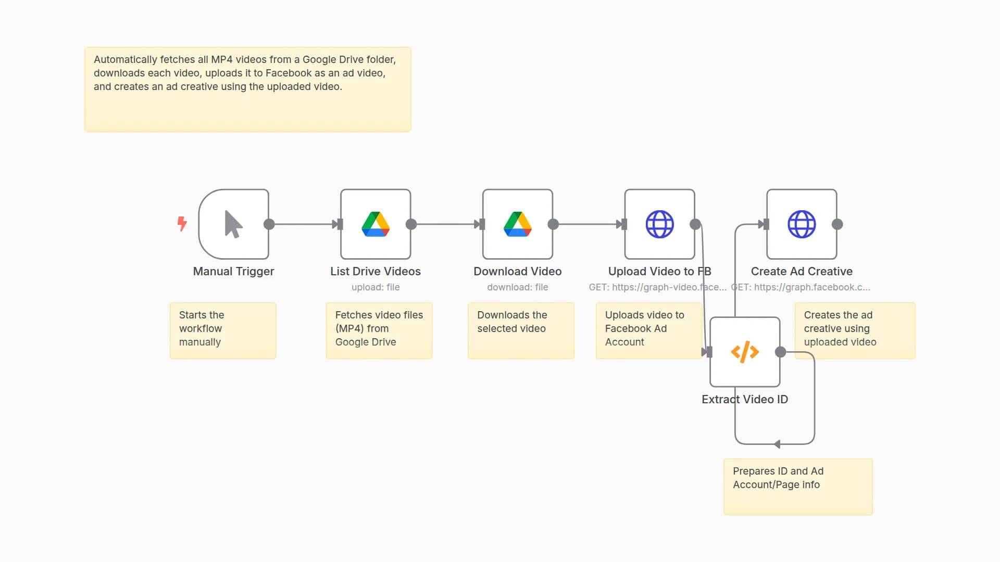Image resolution: width=1000 pixels, height=562 pixels.
Task: Click the List Drive Videos Google Drive icon
Action: click(376, 224)
